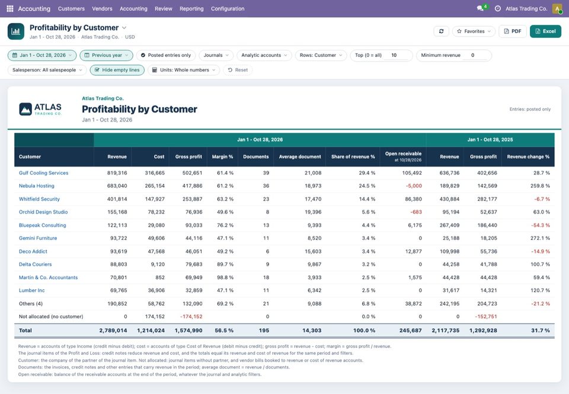Click the Average document column header
Image resolution: width=569 pixels, height=394 pixels.
[300, 157]
